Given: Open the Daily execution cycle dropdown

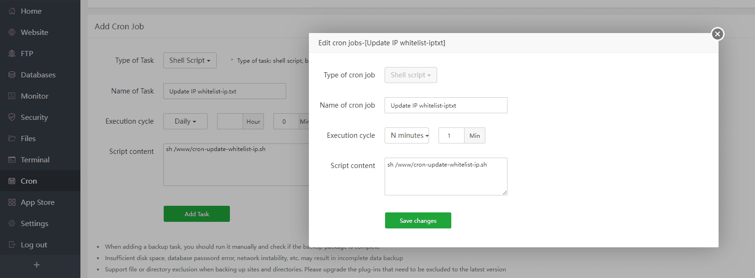Looking at the screenshot, I should [185, 121].
